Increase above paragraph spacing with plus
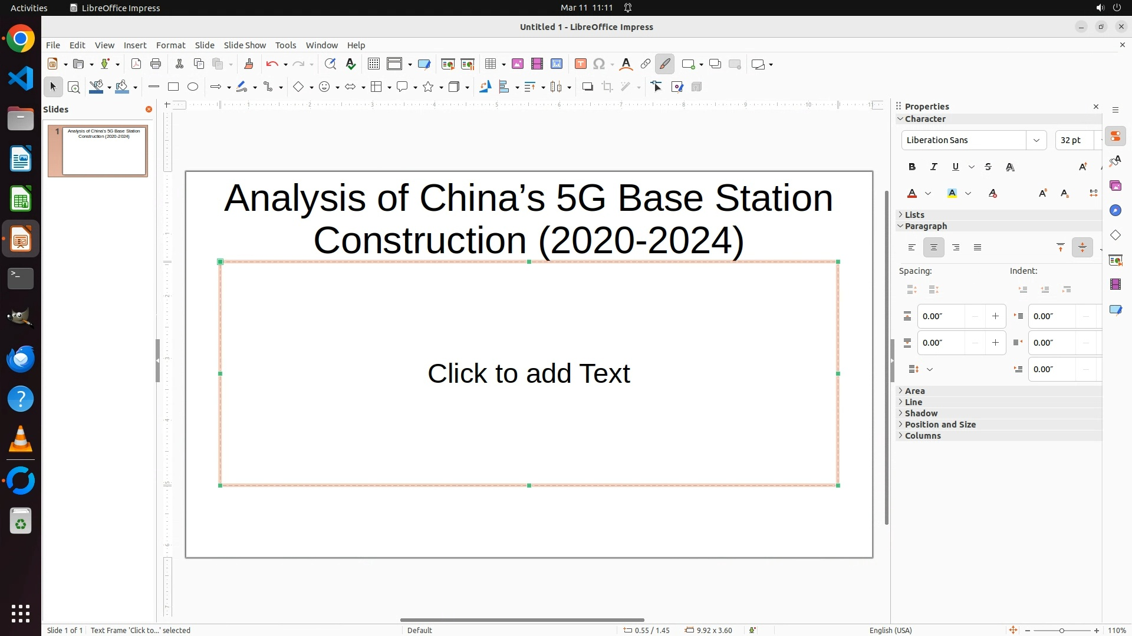This screenshot has height=636, width=1132. click(995, 316)
